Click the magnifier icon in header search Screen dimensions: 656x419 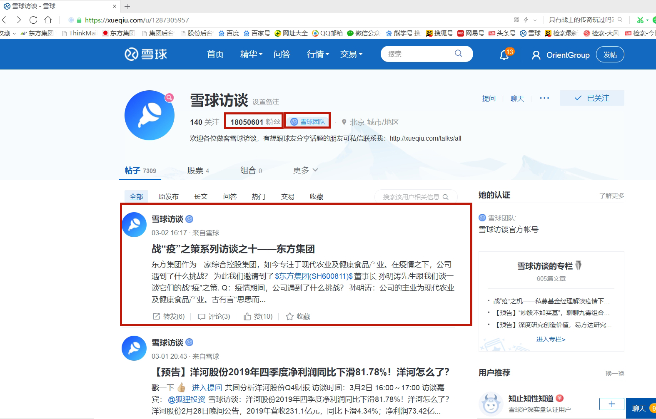click(x=458, y=53)
